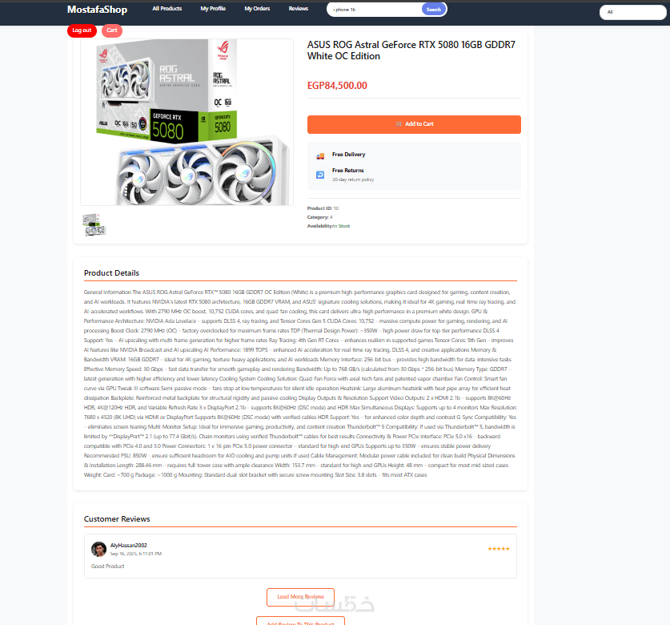670x625 pixels.
Task: Click the Search button
Action: [433, 10]
